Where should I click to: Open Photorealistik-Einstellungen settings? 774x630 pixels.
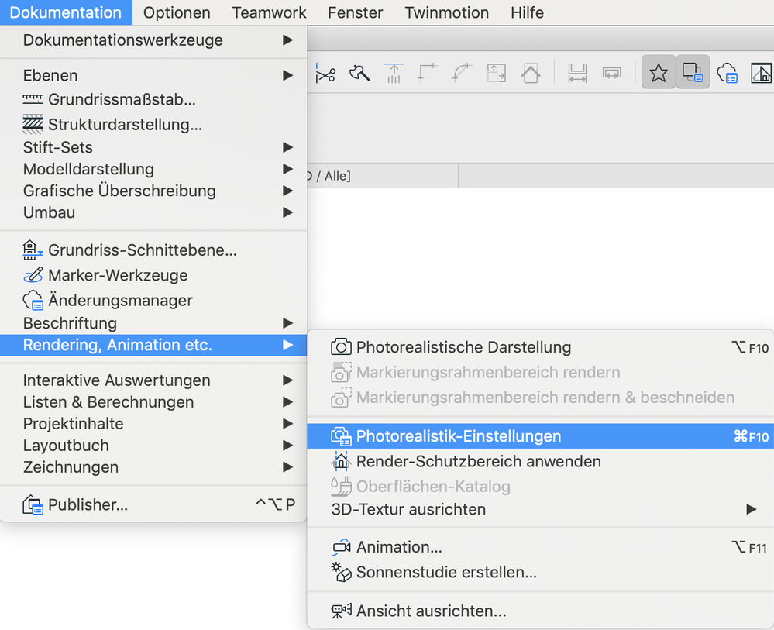pyautogui.click(x=459, y=436)
